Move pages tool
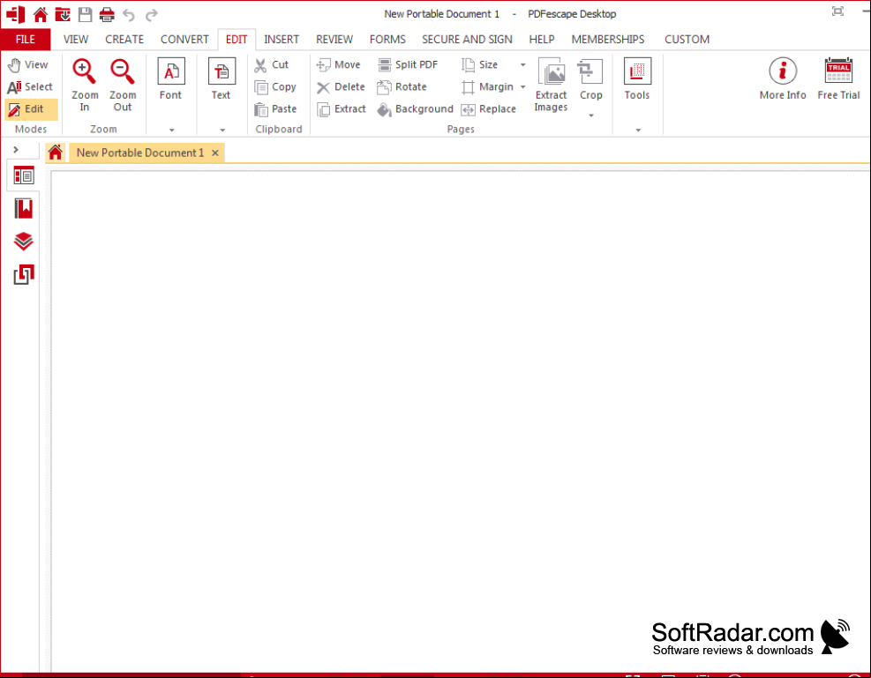Viewport: 871px width, 678px height. (x=338, y=65)
